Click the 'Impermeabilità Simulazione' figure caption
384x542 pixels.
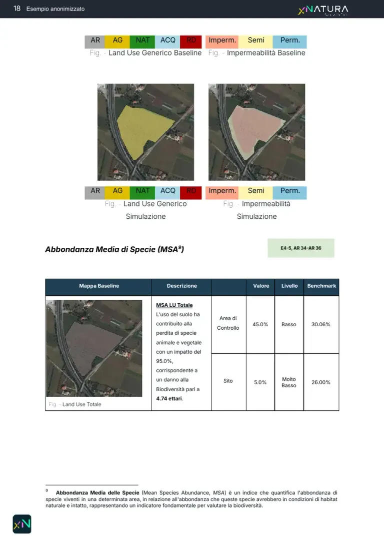256,210
